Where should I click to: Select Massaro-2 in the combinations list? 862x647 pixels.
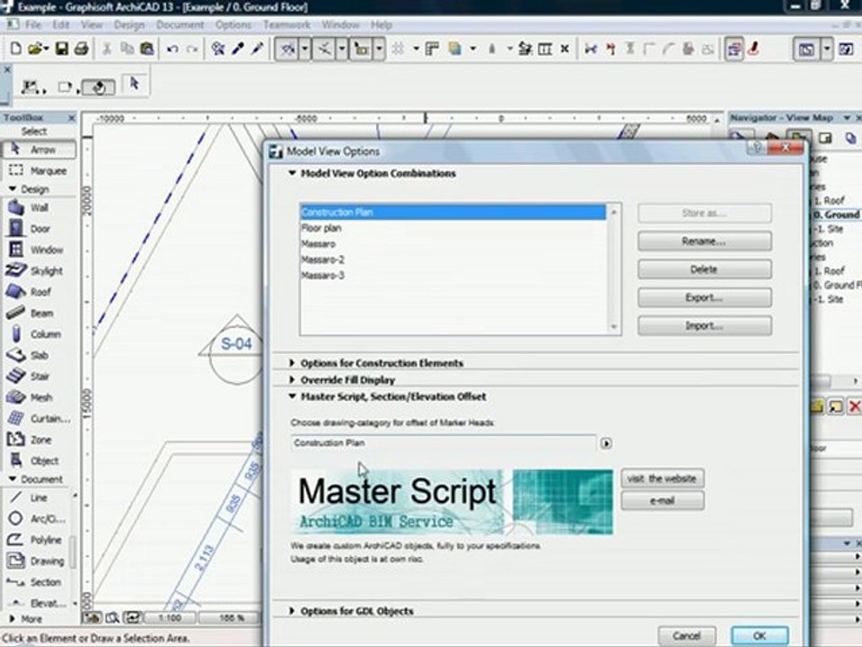(322, 260)
